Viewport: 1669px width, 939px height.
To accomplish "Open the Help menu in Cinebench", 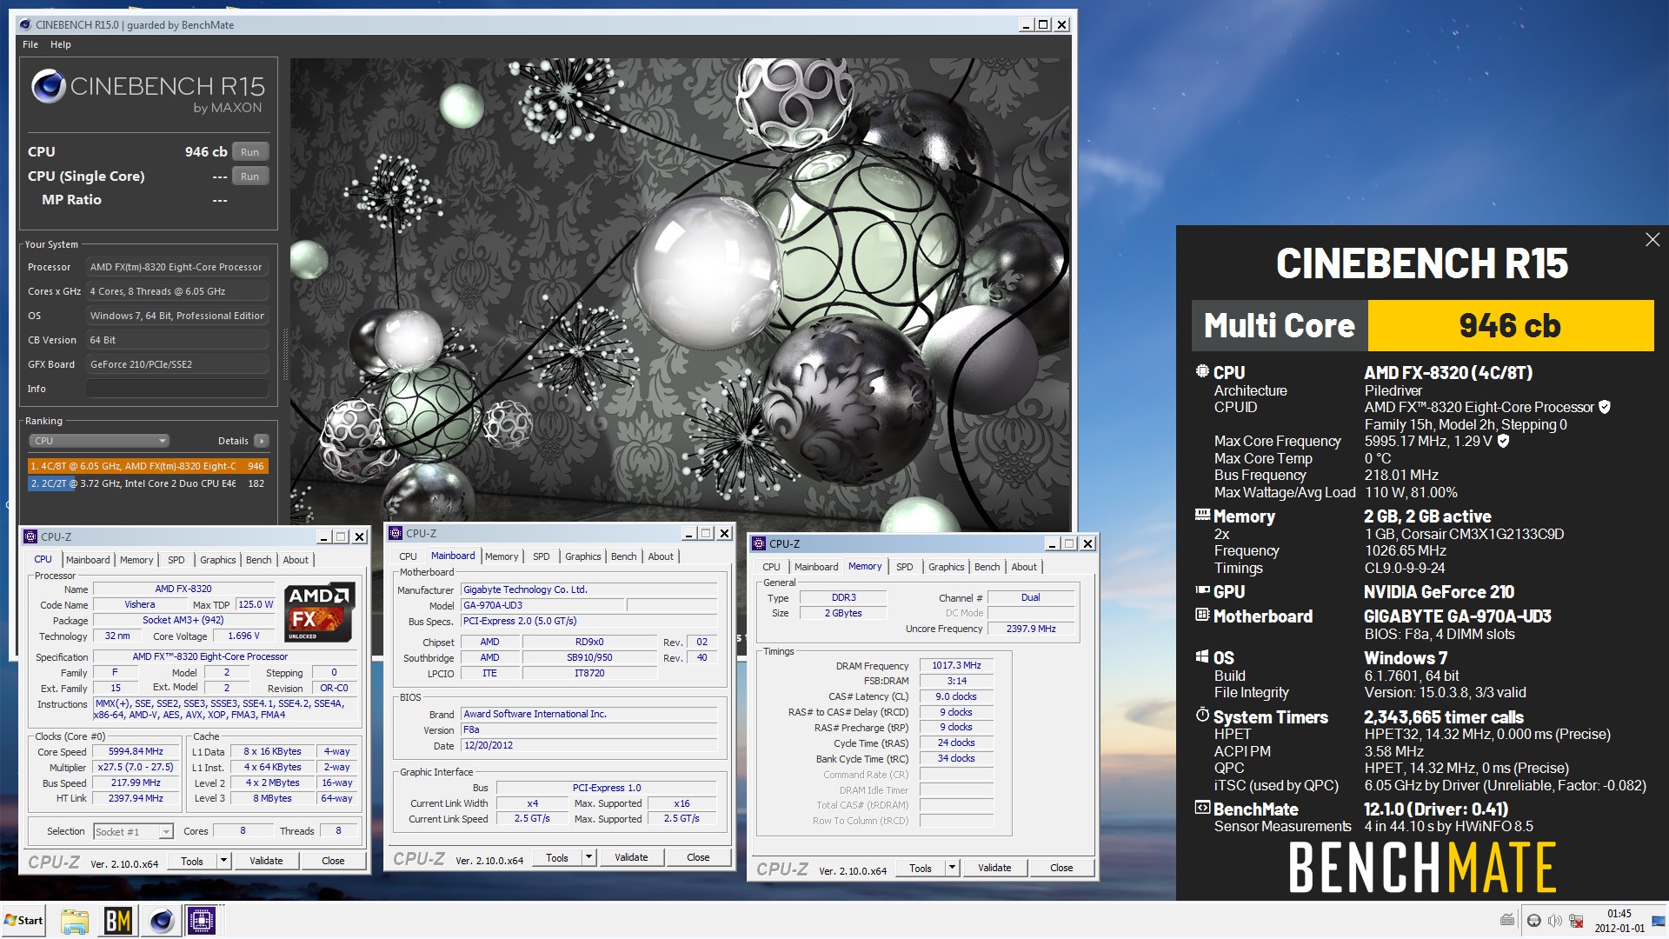I will 61,44.
